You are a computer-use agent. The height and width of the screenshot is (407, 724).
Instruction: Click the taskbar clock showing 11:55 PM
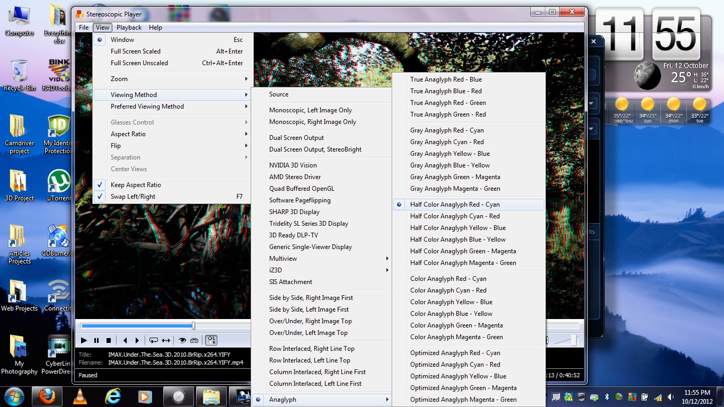[x=697, y=396]
